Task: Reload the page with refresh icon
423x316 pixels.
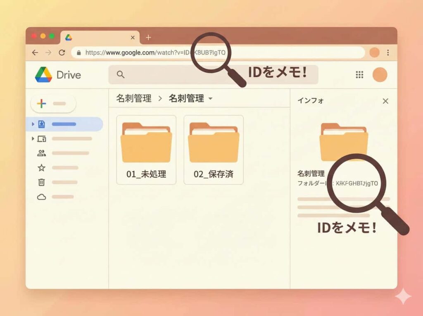Action: pyautogui.click(x=62, y=52)
